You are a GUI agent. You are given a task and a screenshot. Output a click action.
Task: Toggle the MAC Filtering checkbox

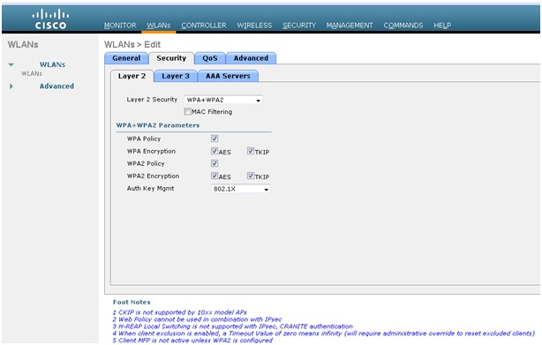(188, 111)
